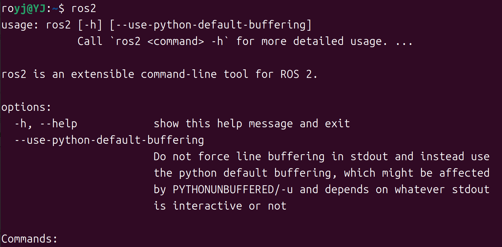Click the word "Call" before the ros2 hint

(x=90, y=41)
